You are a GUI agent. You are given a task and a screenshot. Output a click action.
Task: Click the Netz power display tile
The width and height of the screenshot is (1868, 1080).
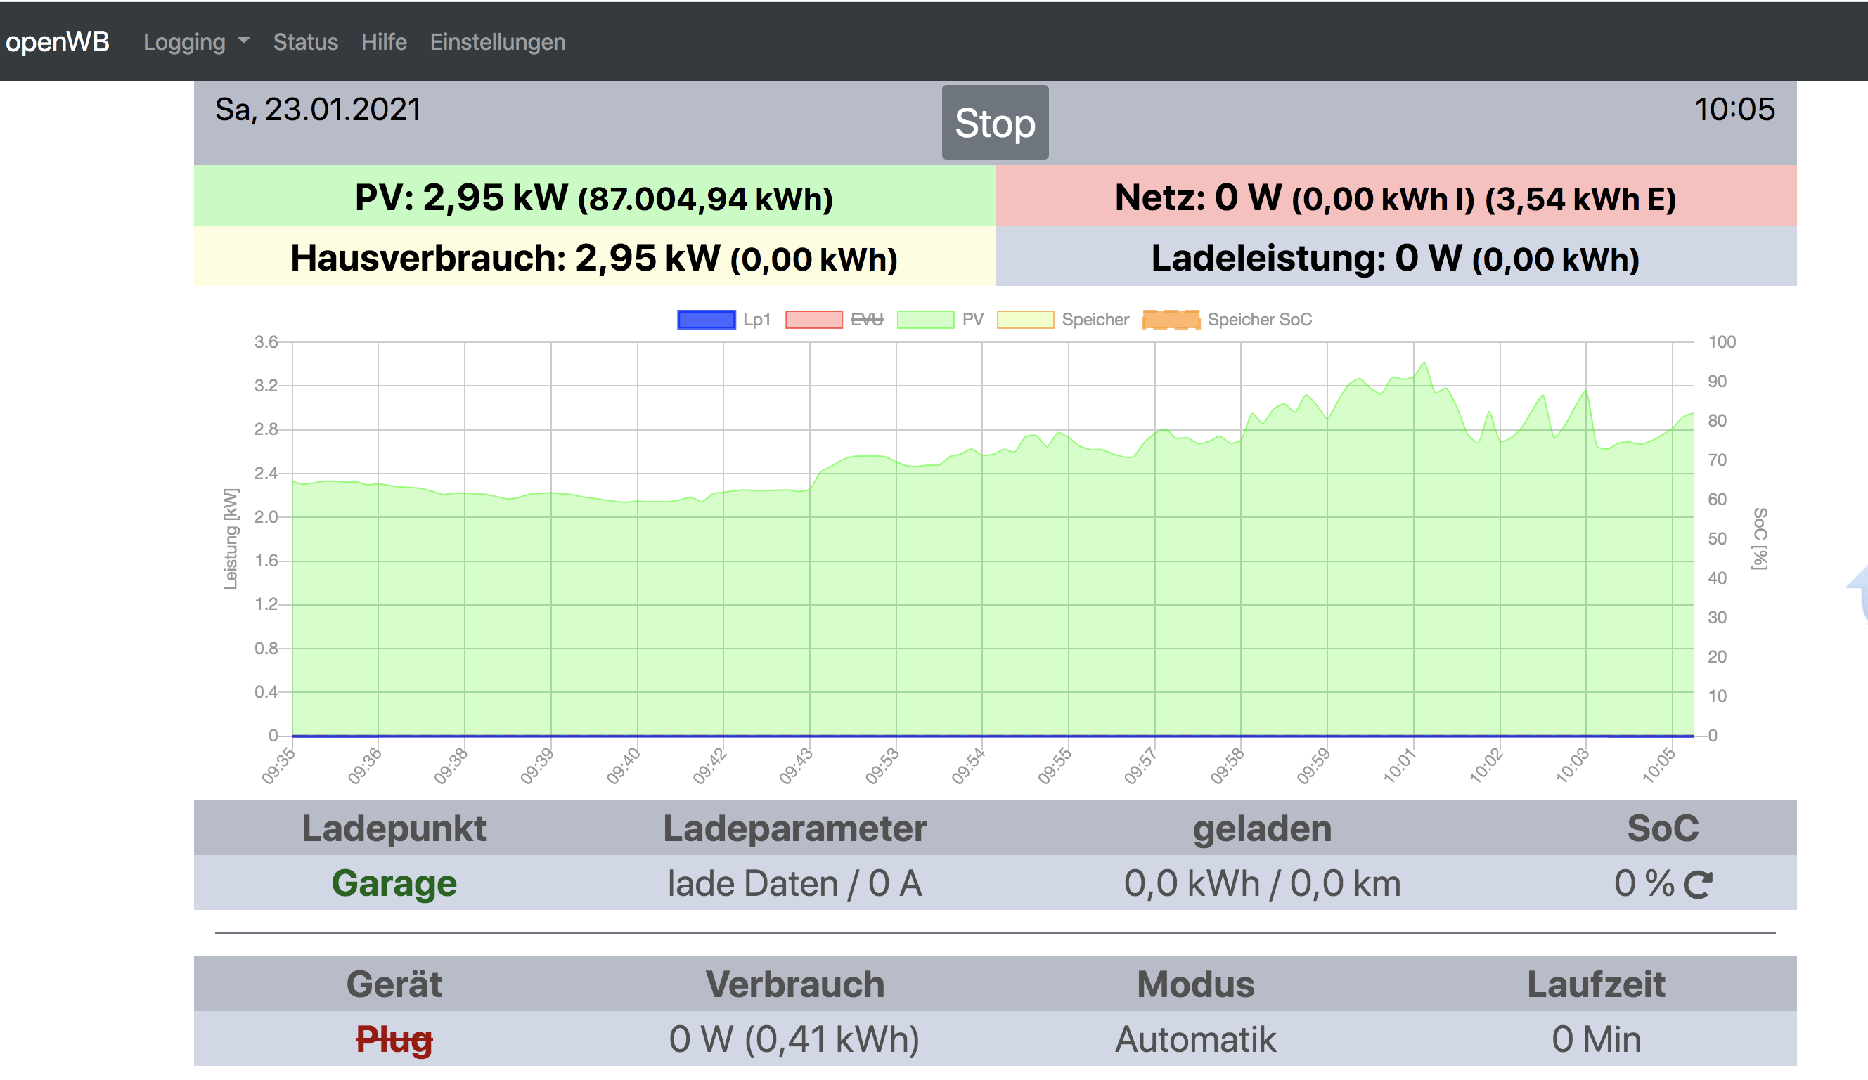point(1395,197)
